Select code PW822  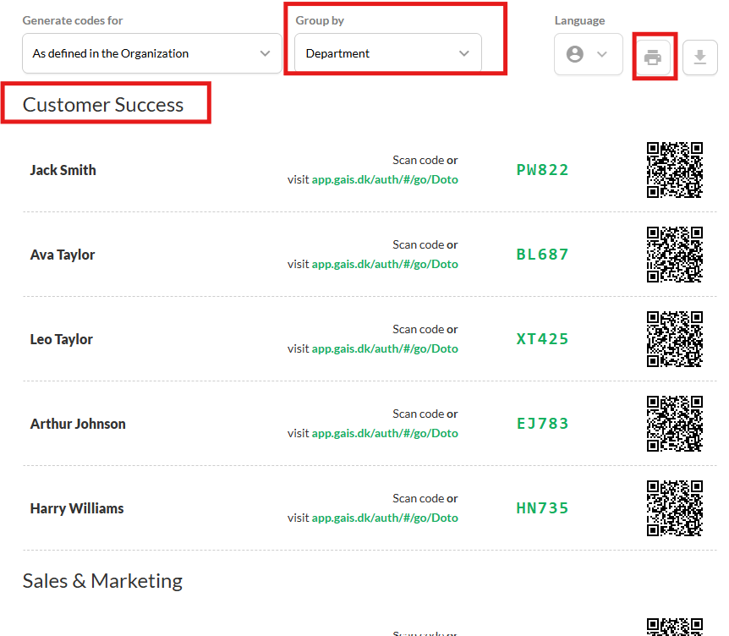coord(543,170)
